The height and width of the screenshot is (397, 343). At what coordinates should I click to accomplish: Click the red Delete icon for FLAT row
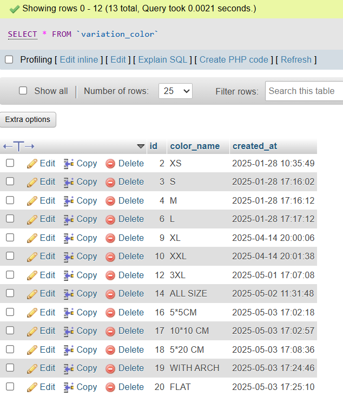pos(110,387)
